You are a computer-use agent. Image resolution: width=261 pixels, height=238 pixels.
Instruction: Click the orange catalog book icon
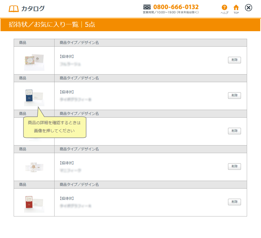coord(14,9)
